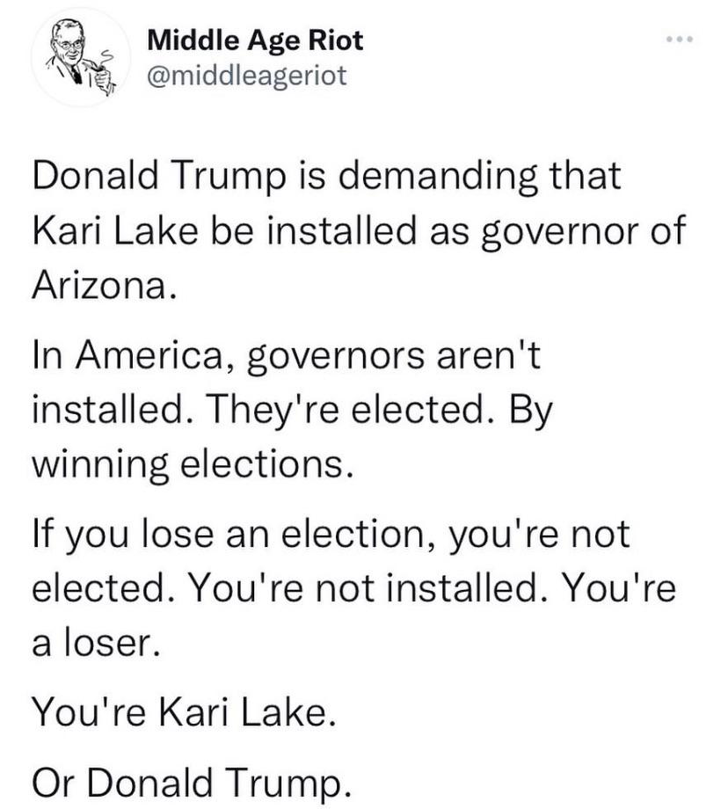The width and height of the screenshot is (728, 809).
Task: Click the man's glasses in the avatar drawing
Action: coord(69,44)
